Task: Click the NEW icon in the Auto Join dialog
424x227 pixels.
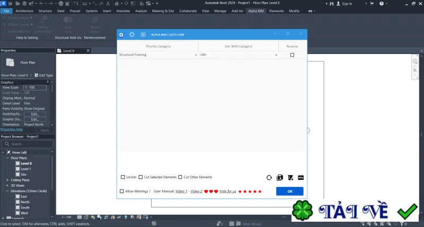Action: coord(301,178)
